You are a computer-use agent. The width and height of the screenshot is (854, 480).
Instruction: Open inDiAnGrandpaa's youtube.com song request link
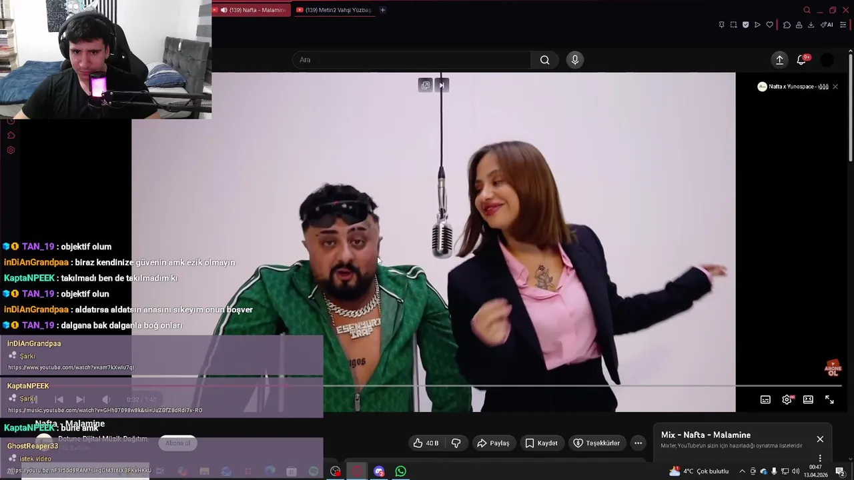[x=71, y=367]
